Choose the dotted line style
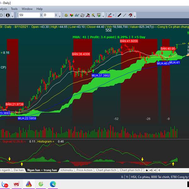Viewport: 189px width, 189px height. pyautogui.click(x=125, y=15)
